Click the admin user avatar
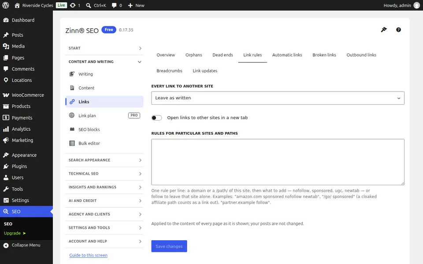 click(x=416, y=5)
